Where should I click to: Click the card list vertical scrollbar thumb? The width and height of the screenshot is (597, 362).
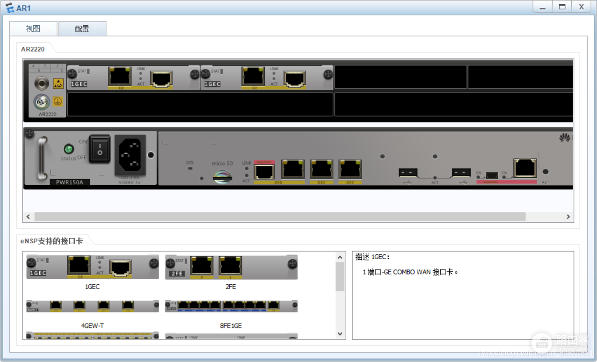[340, 276]
